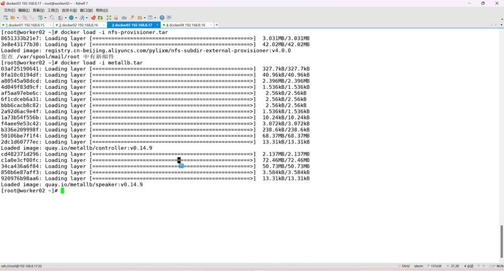Click 'Loaded image: quay.io/metallb/speaker:v0.14.9' line
Image resolution: width=504 pixels, height=271 pixels.
coord(72,184)
